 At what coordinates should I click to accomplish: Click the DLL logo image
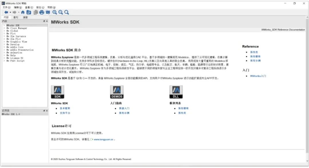point(176,92)
